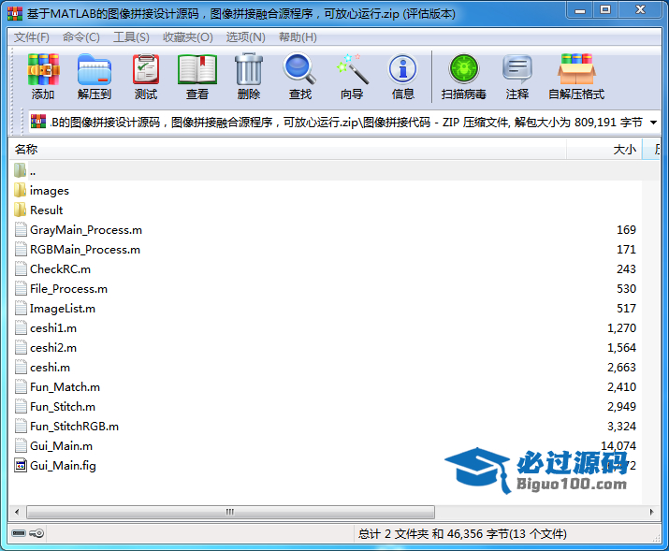Viewport: 669px width, 551px height.
Task: Click the status bar total summary text
Action: pyautogui.click(x=462, y=533)
